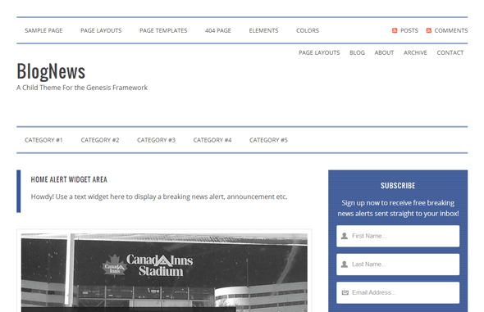Click the person icon in Last Name field

[345, 265]
